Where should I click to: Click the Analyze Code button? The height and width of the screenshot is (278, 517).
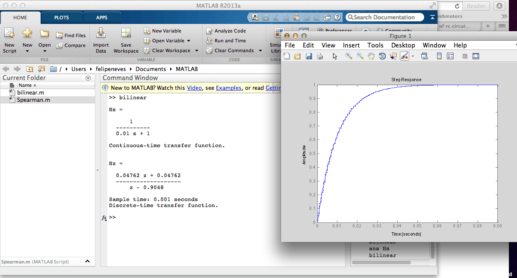point(226,31)
